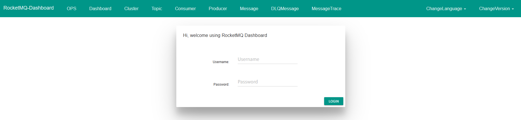Go to the Dashboard page
Screen dimensions: 521x120
[x=100, y=8]
